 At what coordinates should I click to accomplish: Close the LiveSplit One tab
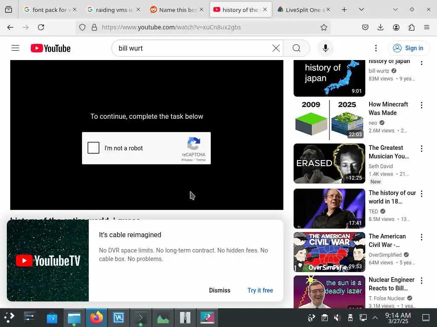328,9
